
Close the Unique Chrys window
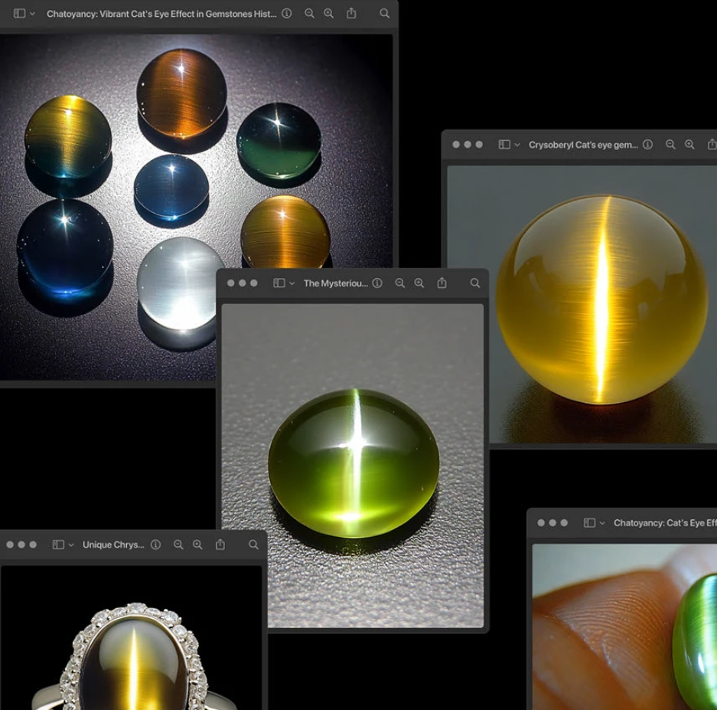point(10,545)
